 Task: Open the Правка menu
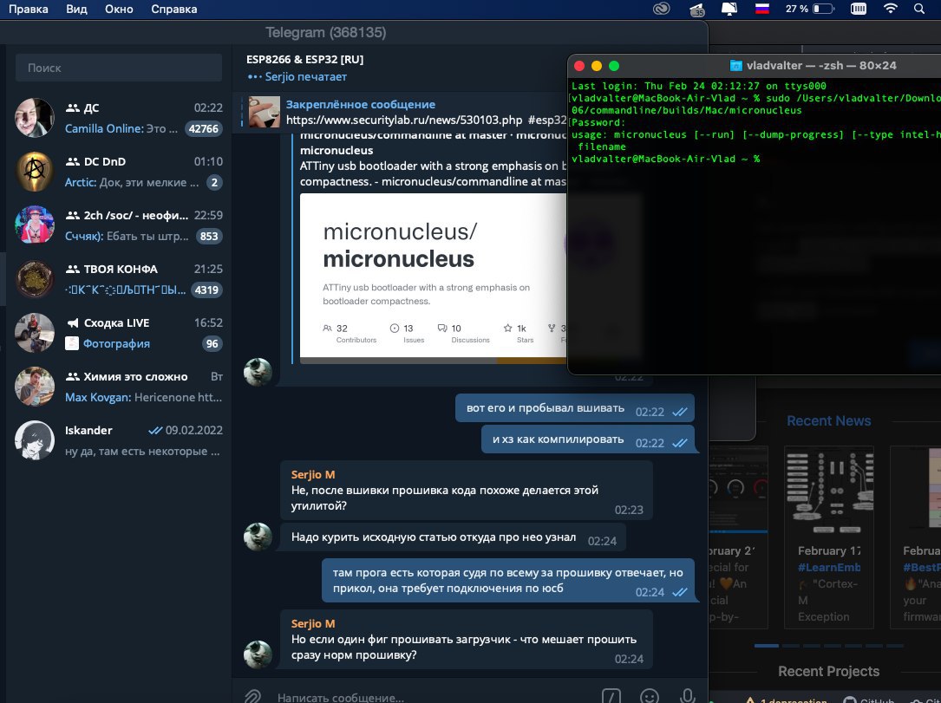tap(29, 9)
